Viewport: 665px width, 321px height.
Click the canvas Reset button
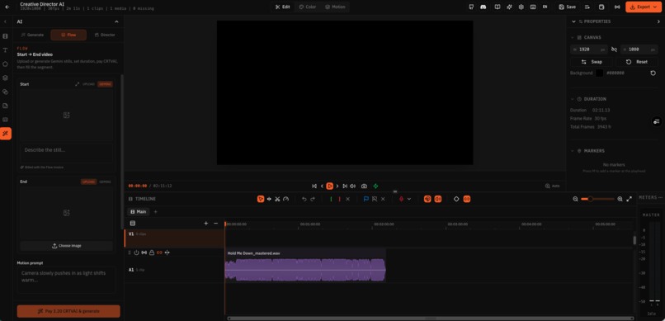pyautogui.click(x=637, y=62)
